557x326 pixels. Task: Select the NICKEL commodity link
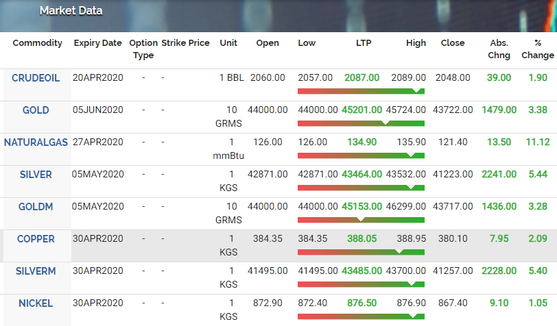(x=36, y=303)
